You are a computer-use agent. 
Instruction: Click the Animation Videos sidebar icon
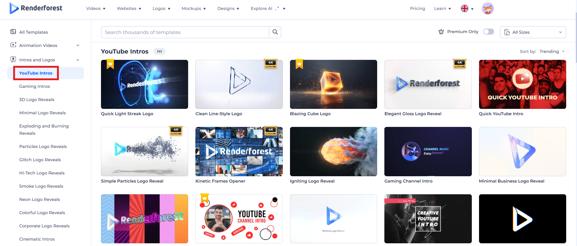[13, 45]
